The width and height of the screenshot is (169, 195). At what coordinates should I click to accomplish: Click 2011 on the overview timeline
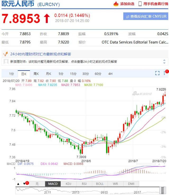pos(48,192)
